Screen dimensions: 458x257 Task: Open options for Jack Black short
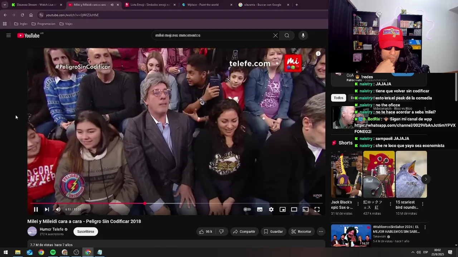click(358, 204)
